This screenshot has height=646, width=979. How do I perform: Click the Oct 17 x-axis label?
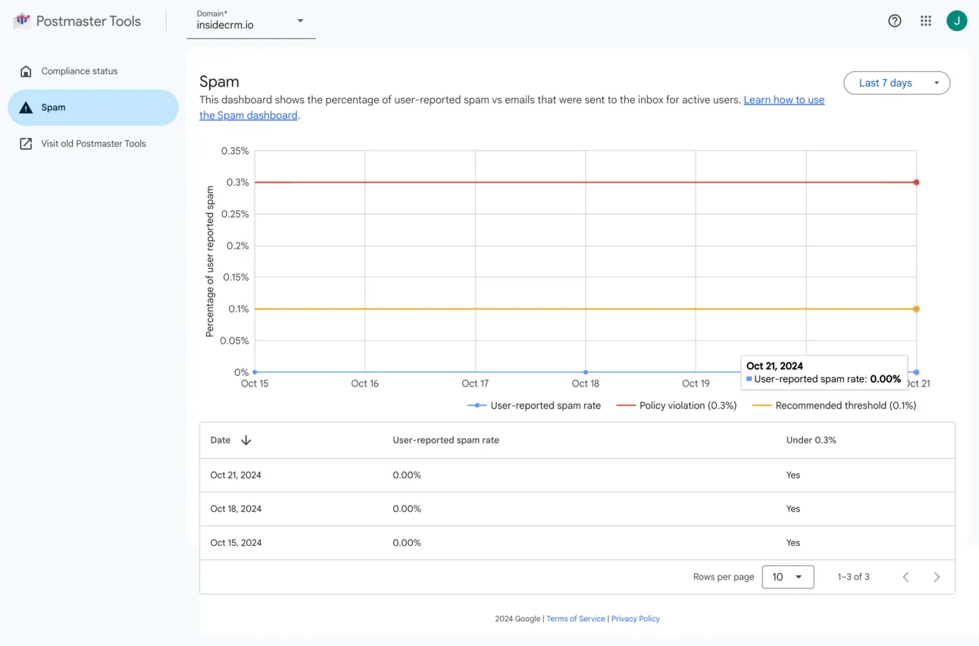click(475, 384)
